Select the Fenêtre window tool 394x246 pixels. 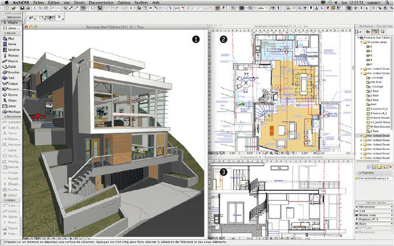pos(11,50)
